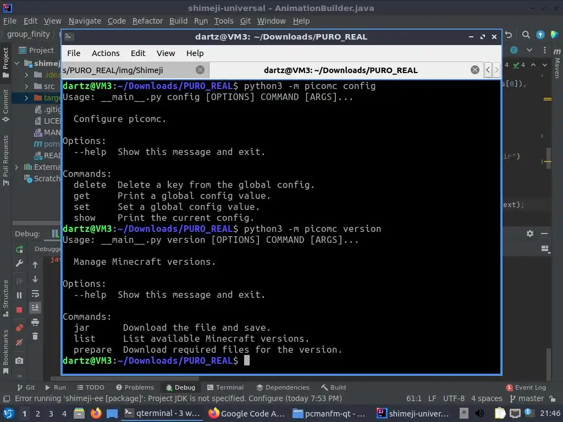Change UTF-8 file encoding
The height and width of the screenshot is (422, 563).
tap(454, 399)
